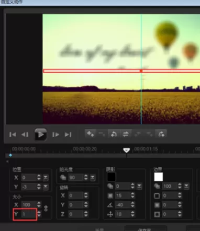The height and width of the screenshot is (231, 200).
Task: Click the Position Y field showing -3
Action: [29, 187]
